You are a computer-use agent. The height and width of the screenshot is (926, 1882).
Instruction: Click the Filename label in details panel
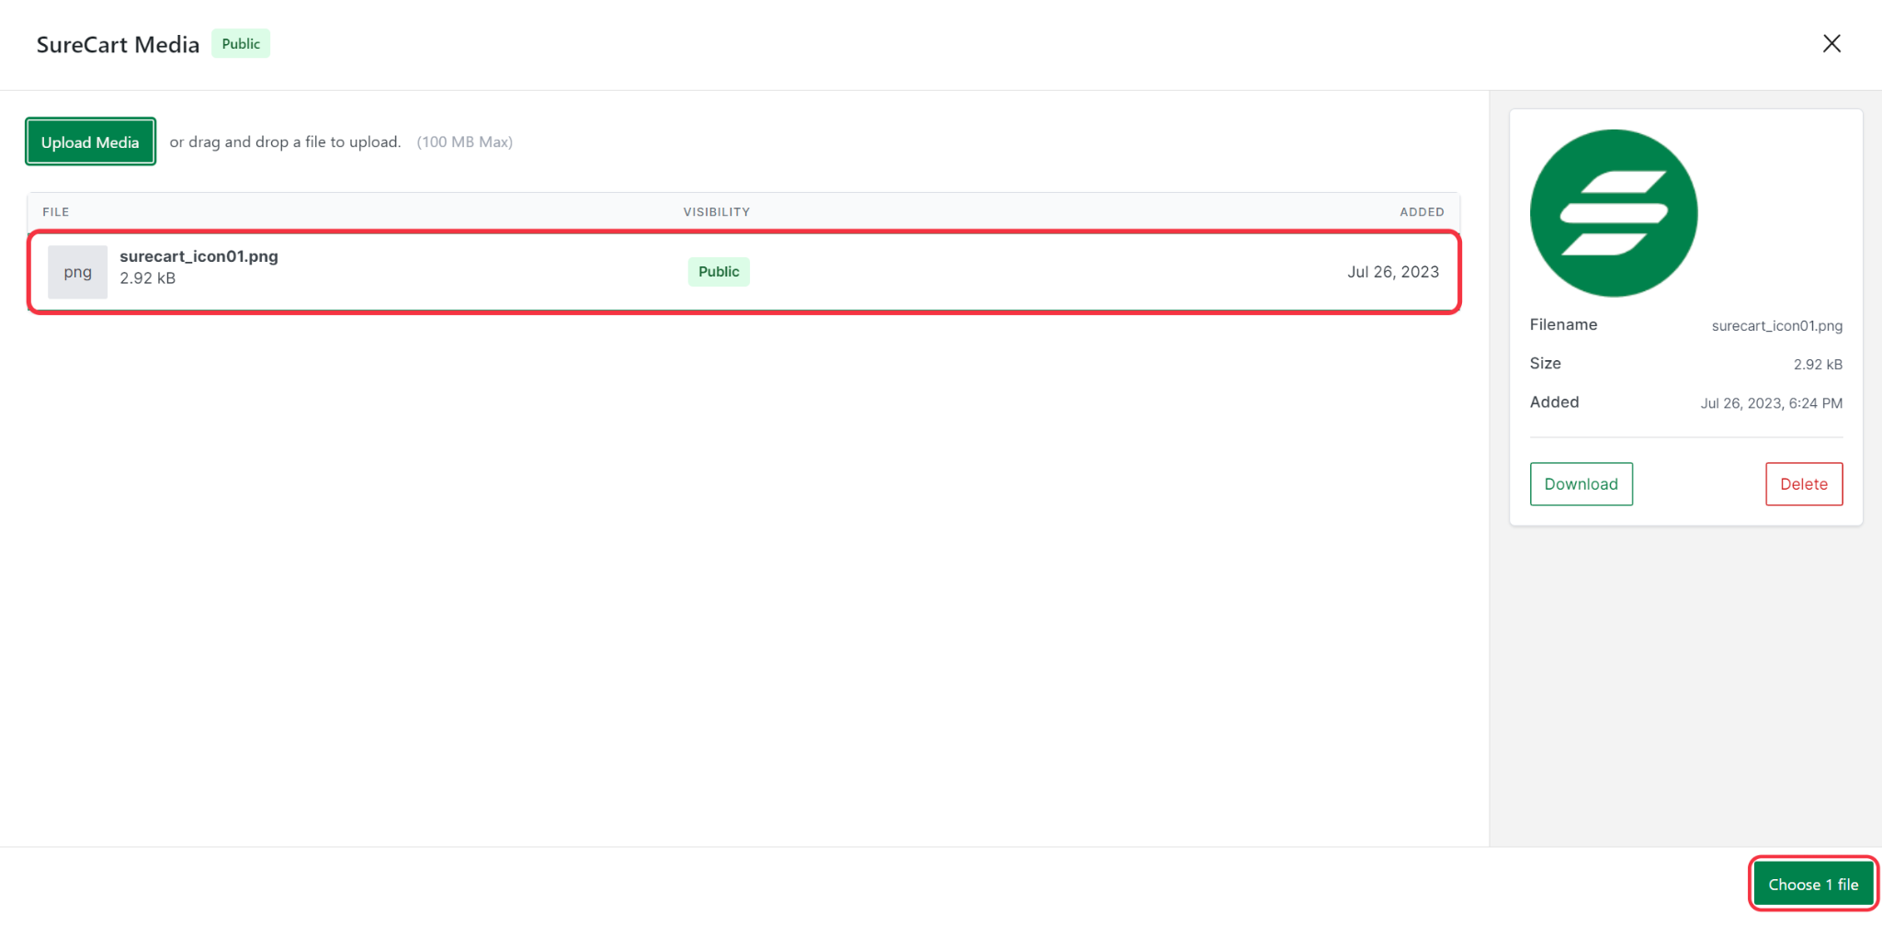click(x=1563, y=324)
